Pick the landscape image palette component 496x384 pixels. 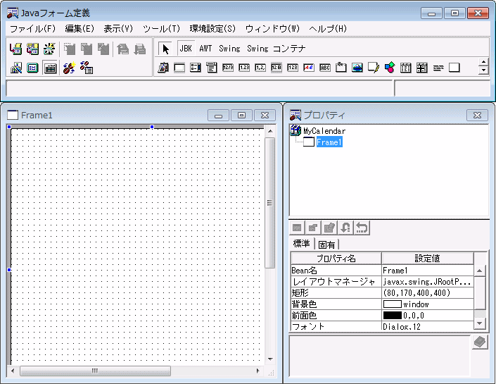click(357, 68)
